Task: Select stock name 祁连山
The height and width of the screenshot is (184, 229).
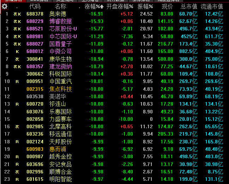Action: pos(58,104)
